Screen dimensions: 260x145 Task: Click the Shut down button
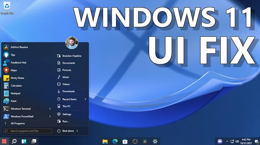66,131
